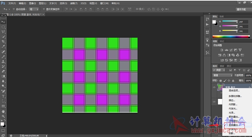This screenshot has height=137, width=252.
Task: Choose 内阴影... in the context menu
Action: (233, 105)
